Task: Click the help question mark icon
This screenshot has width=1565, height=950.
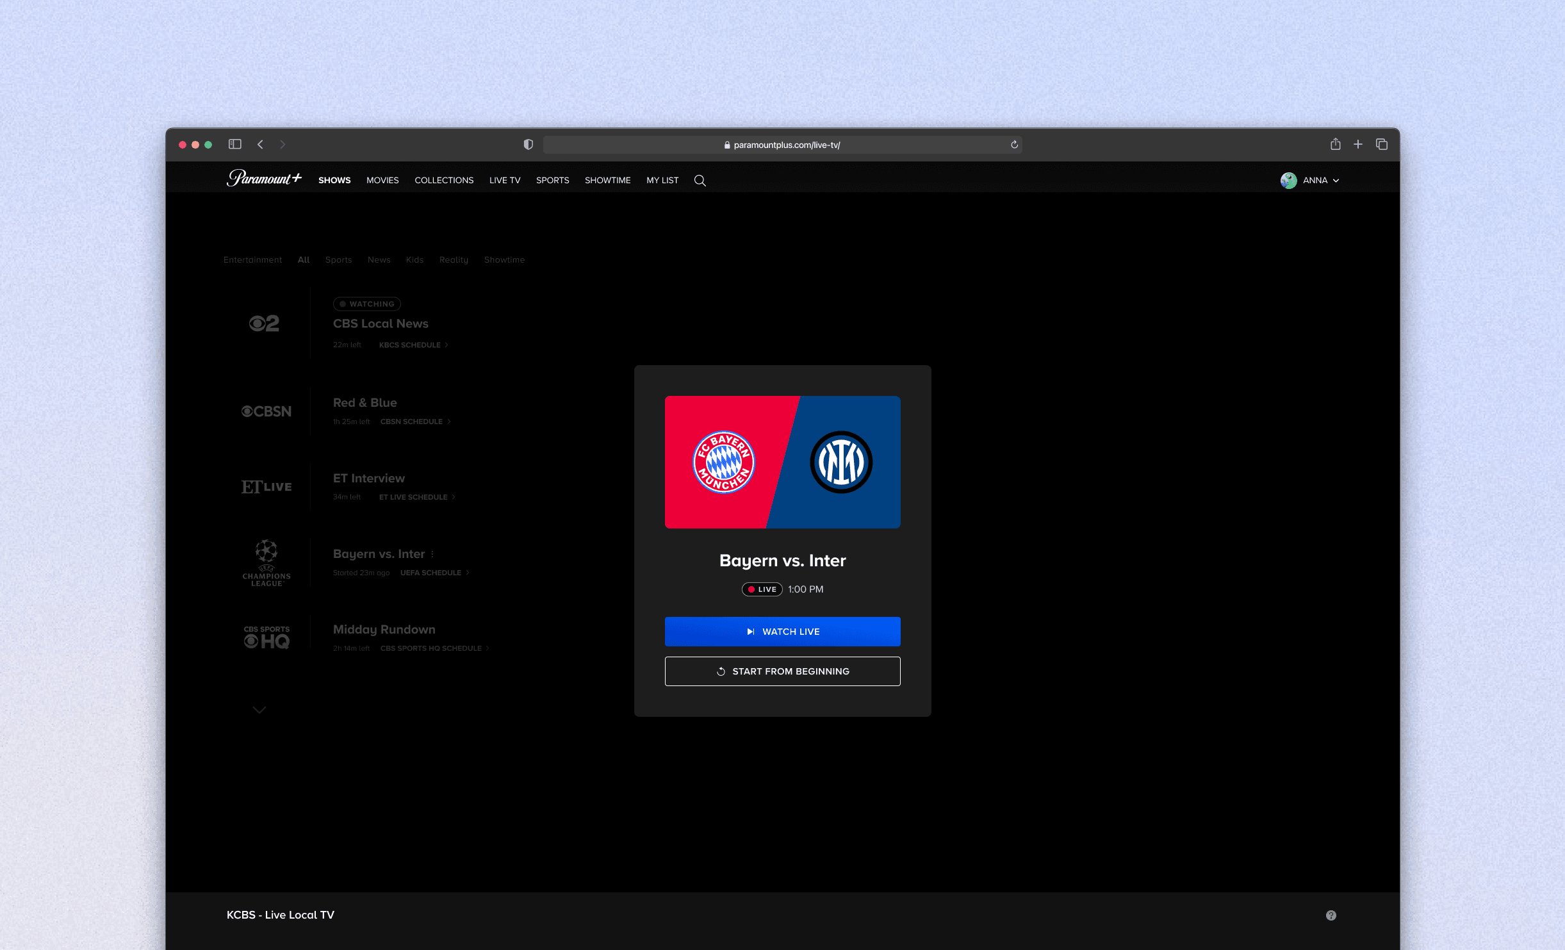Action: point(1331,915)
